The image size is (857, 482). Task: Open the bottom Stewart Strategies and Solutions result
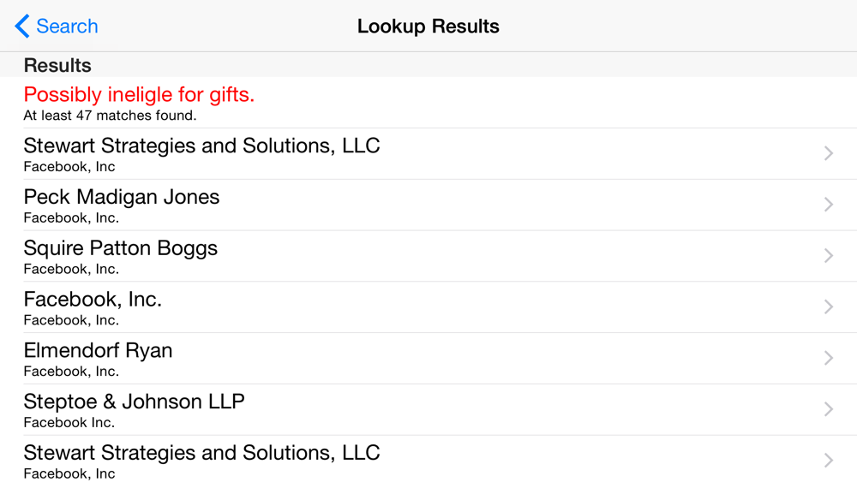201,453
